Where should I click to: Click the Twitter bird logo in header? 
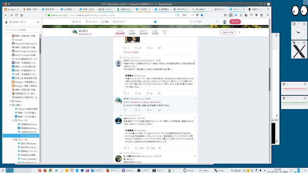click(155, 22)
